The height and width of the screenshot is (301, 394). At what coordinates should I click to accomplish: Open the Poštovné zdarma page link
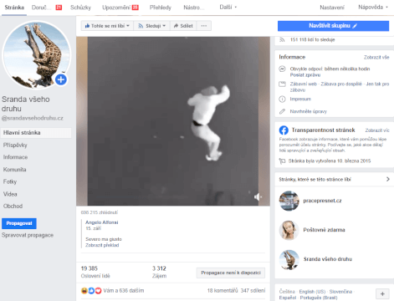(324, 230)
